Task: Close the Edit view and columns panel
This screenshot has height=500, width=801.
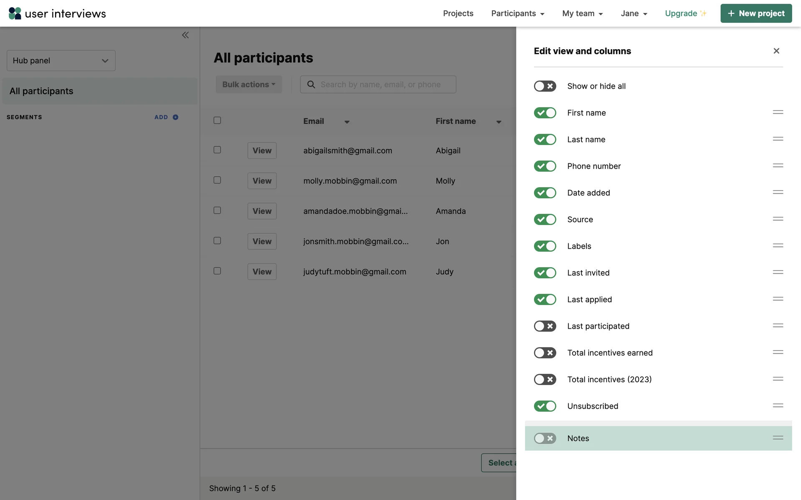Action: 776,51
